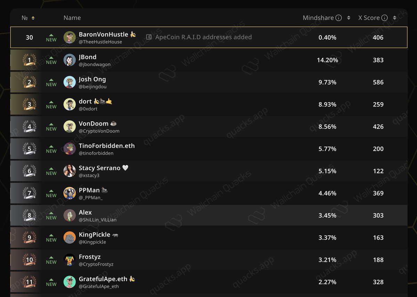This screenshot has width=417, height=297.
Task: Click the Stacy Serrano name
Action: point(99,168)
